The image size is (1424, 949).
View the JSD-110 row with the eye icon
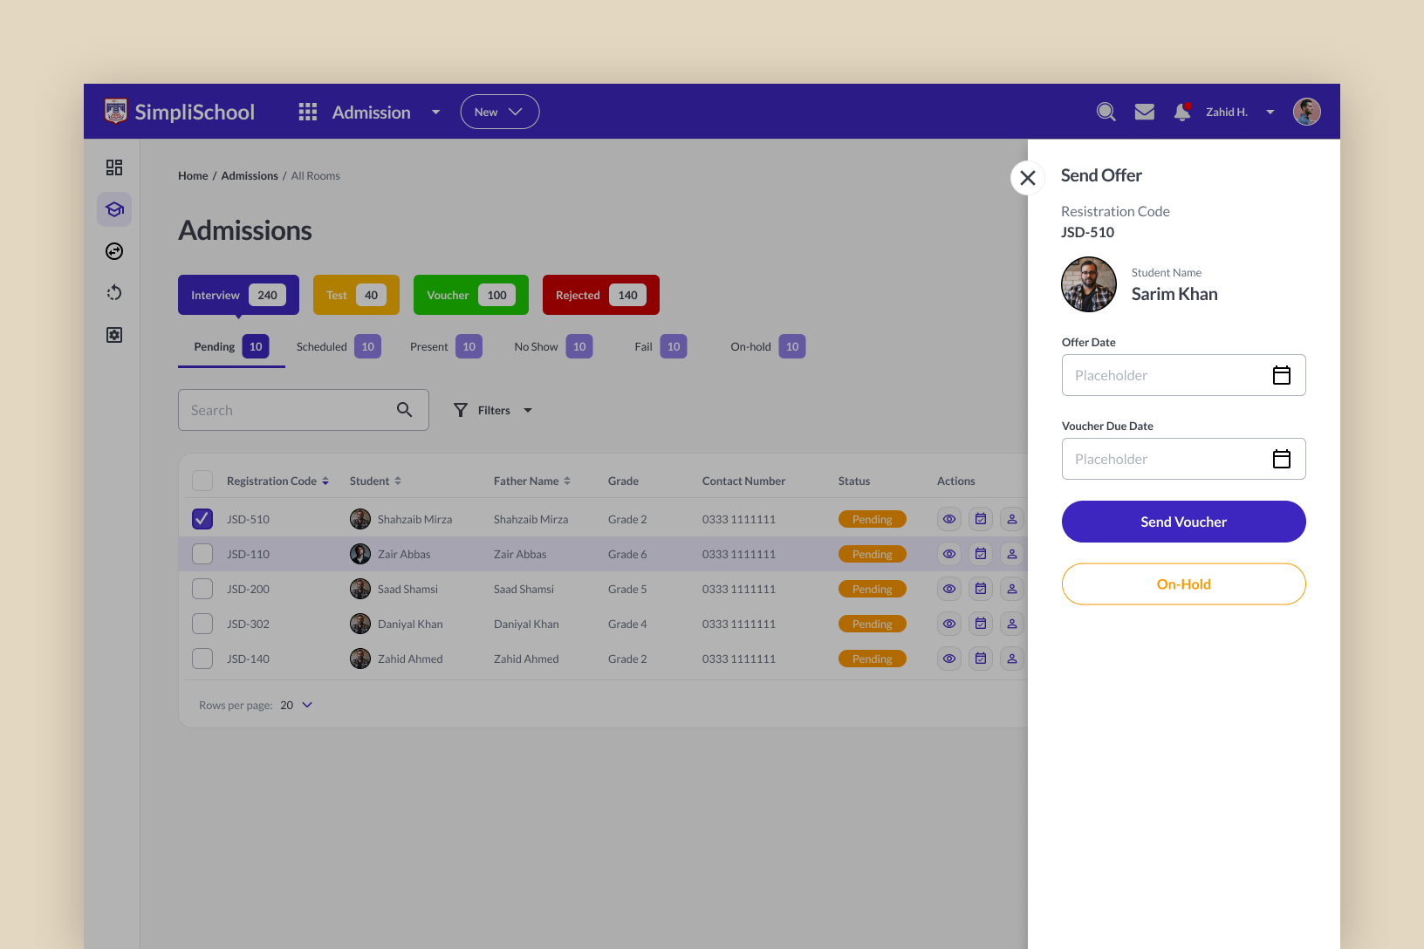(x=949, y=554)
